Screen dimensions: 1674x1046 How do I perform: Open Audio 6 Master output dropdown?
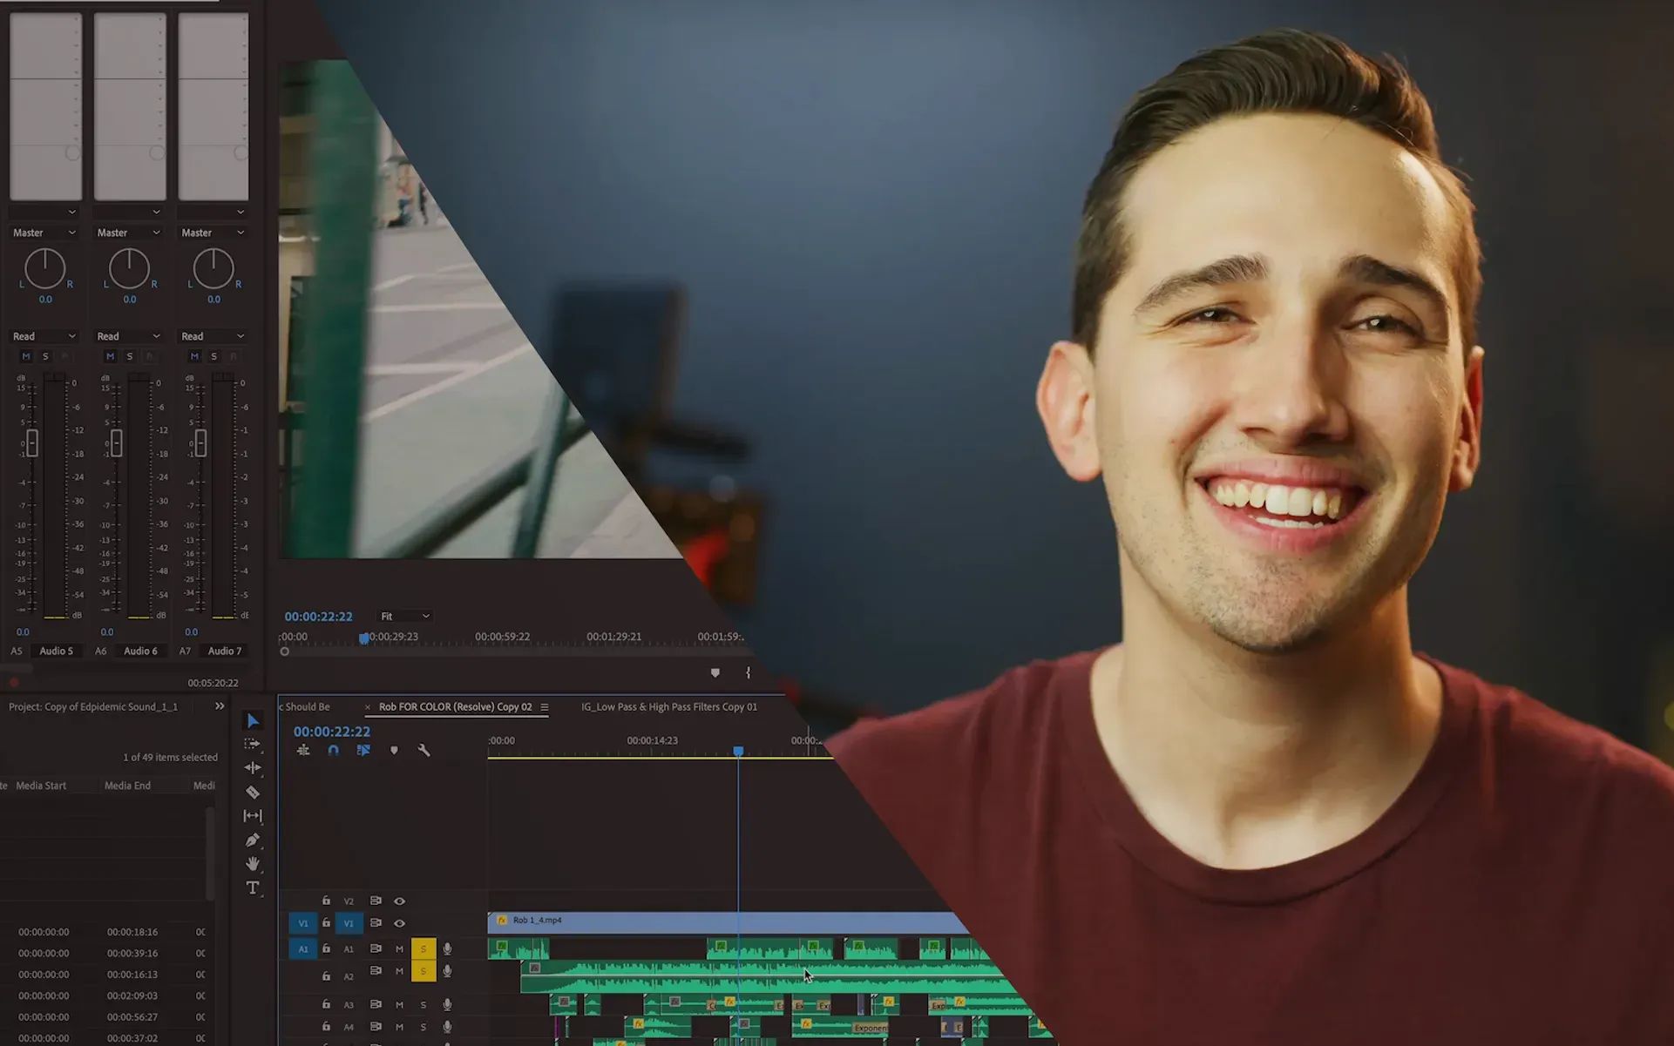click(128, 233)
